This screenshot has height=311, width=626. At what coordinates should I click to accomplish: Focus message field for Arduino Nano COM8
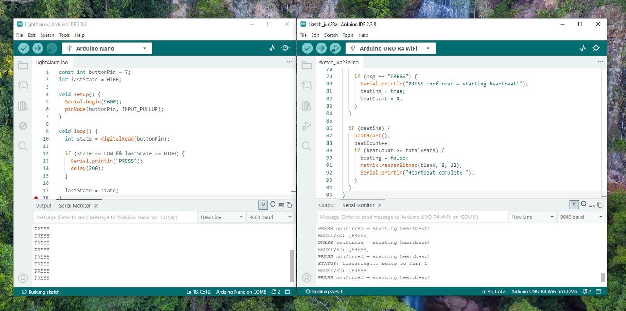pos(115,217)
